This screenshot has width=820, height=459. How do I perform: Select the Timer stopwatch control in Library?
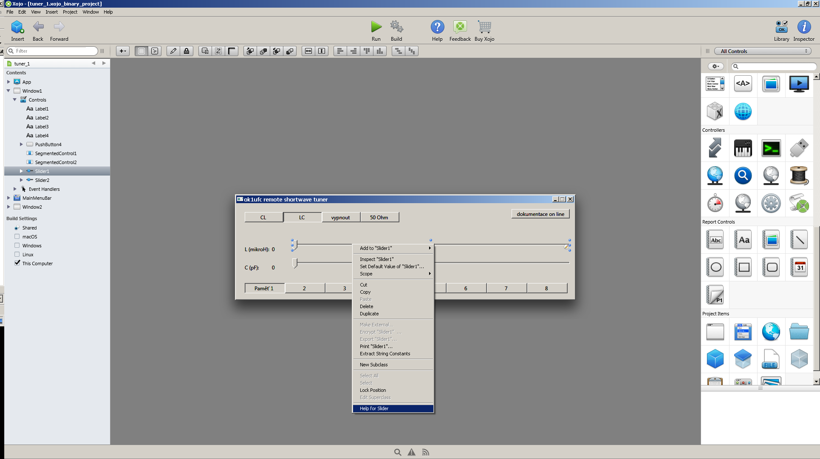pos(715,203)
